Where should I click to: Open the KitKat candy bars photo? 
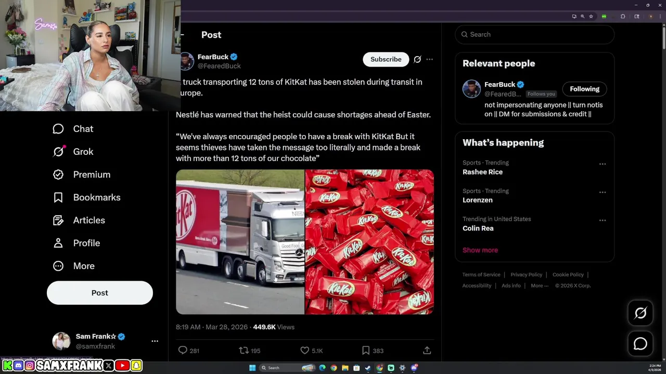[x=369, y=242]
